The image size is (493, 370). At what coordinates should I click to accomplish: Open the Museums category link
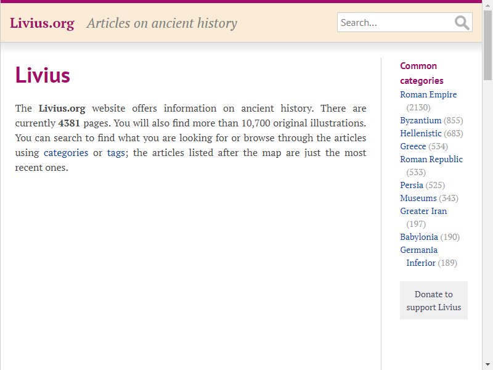tap(418, 198)
